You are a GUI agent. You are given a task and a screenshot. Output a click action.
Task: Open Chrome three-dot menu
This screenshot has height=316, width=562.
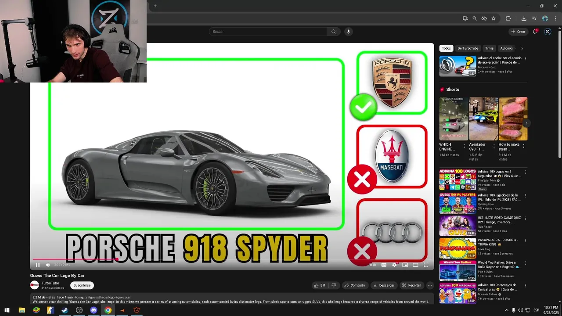[555, 18]
